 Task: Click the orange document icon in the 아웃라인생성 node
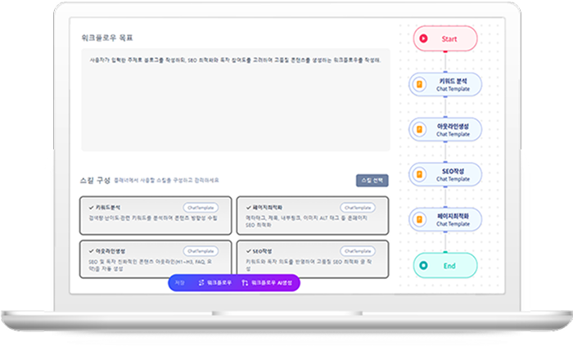419,129
